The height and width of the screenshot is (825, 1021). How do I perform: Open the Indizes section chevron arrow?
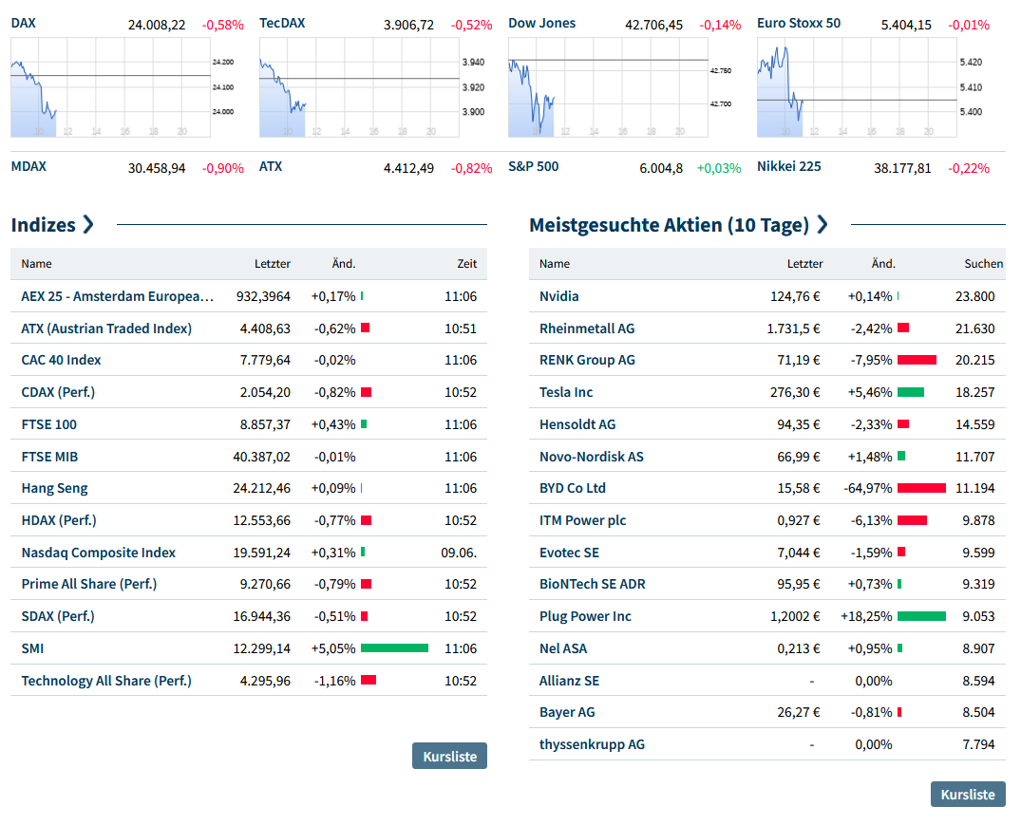[88, 224]
